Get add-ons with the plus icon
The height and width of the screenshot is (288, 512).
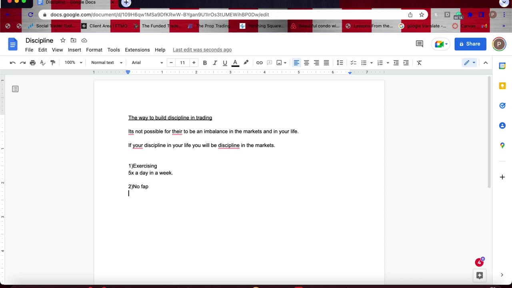coord(502,177)
